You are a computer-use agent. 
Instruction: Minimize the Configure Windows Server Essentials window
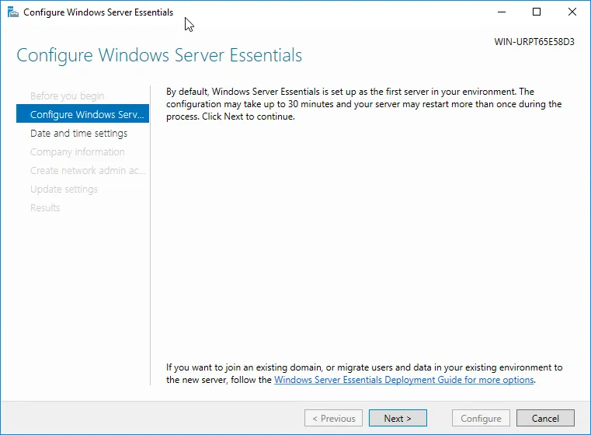[x=502, y=12]
